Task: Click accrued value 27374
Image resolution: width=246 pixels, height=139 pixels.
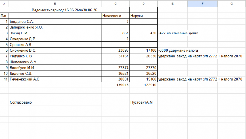Action: pyautogui.click(x=115, y=68)
